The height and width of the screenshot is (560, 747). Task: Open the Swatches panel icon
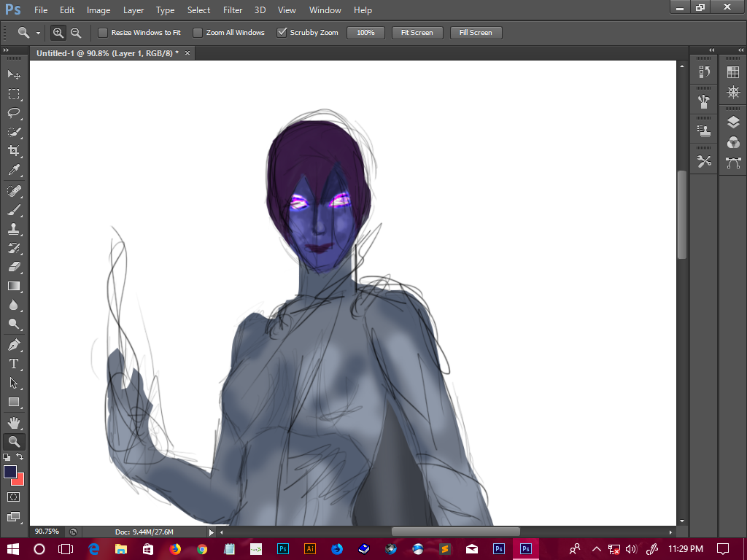(733, 72)
